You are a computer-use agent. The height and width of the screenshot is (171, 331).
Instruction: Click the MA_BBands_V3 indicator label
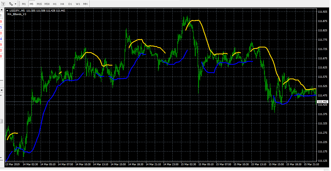pyautogui.click(x=17, y=14)
